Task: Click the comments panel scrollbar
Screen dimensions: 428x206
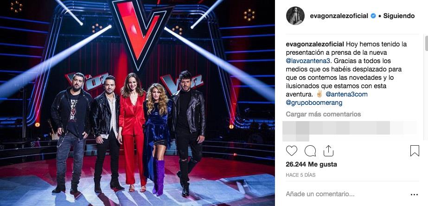Action: click(426, 43)
